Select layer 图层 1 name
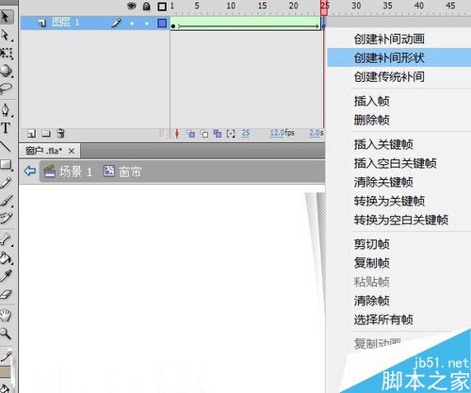471x393 pixels. pos(65,23)
